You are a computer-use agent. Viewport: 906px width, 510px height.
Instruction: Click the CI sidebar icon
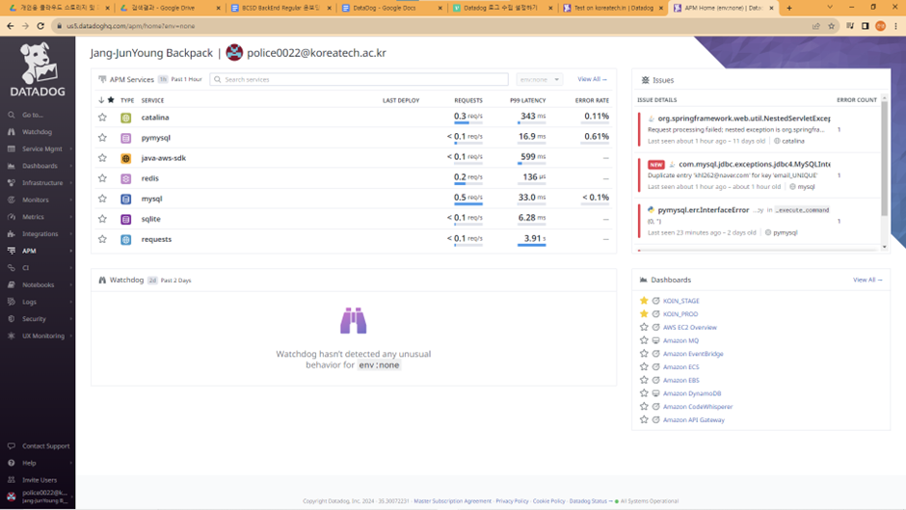click(11, 268)
